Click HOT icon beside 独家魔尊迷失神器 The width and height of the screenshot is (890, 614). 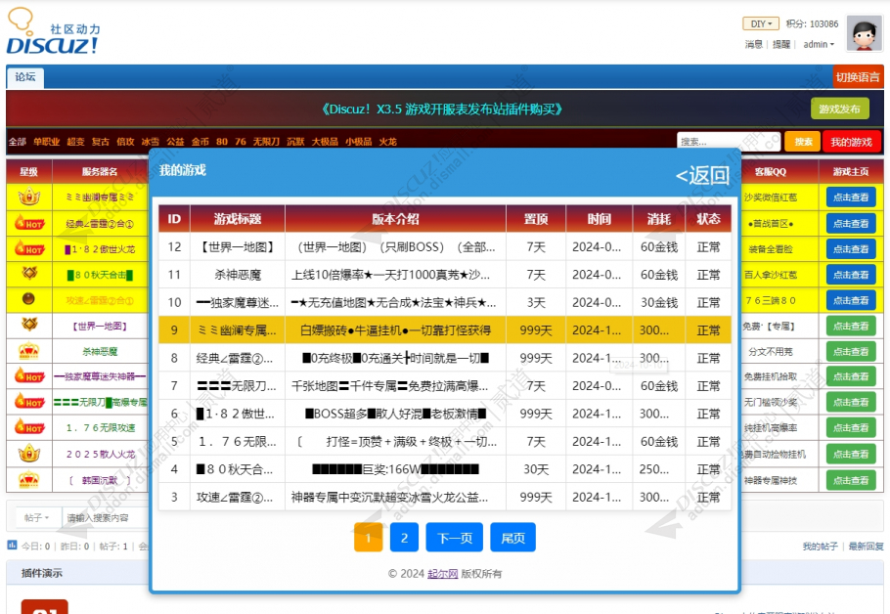(29, 376)
